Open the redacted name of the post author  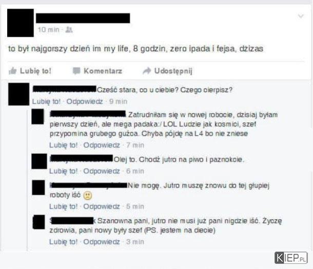[83, 18]
